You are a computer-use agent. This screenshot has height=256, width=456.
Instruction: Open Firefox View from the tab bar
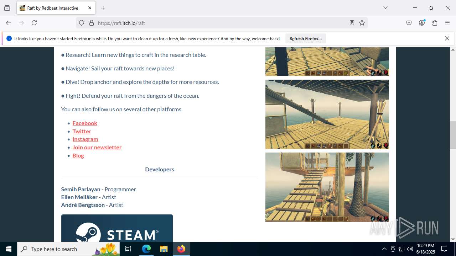click(x=7, y=8)
